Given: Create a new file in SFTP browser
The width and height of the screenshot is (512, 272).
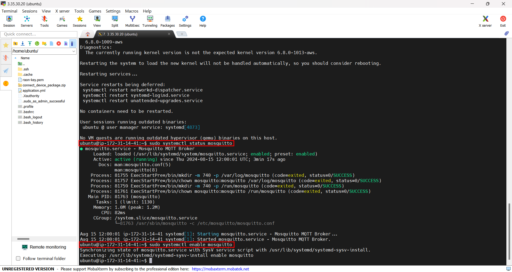Looking at the screenshot, I should 51,43.
